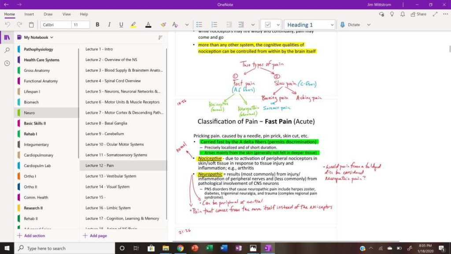Show the notebook navigation panes icon
451x254 pixels.
coord(7,37)
